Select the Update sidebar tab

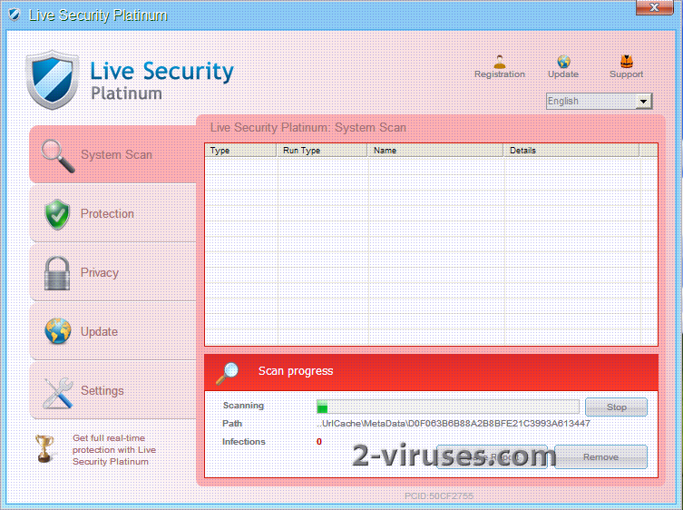tap(113, 331)
